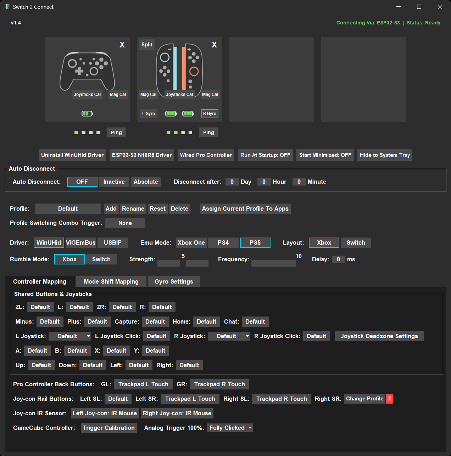Click the Split Joy-Con button
451x456 pixels.
(147, 45)
